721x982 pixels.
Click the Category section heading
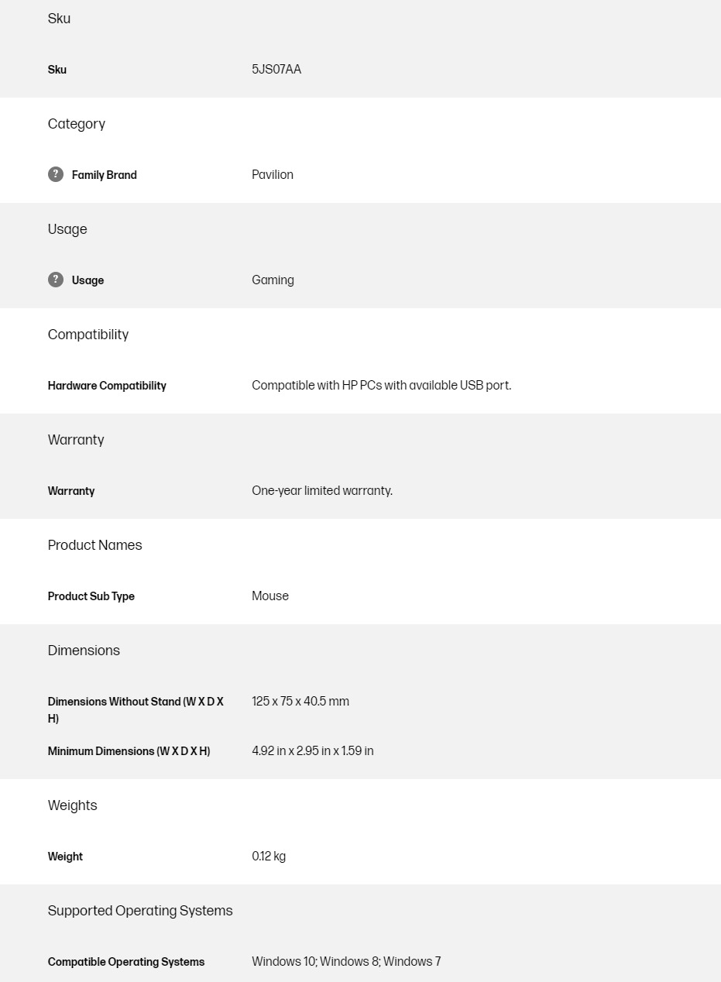pos(77,124)
